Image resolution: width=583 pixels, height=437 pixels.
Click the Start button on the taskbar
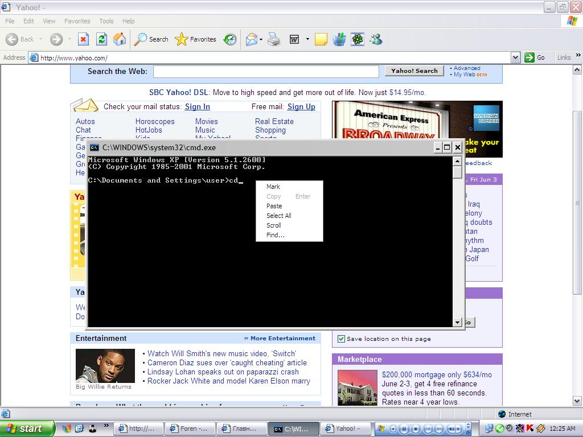click(26, 428)
